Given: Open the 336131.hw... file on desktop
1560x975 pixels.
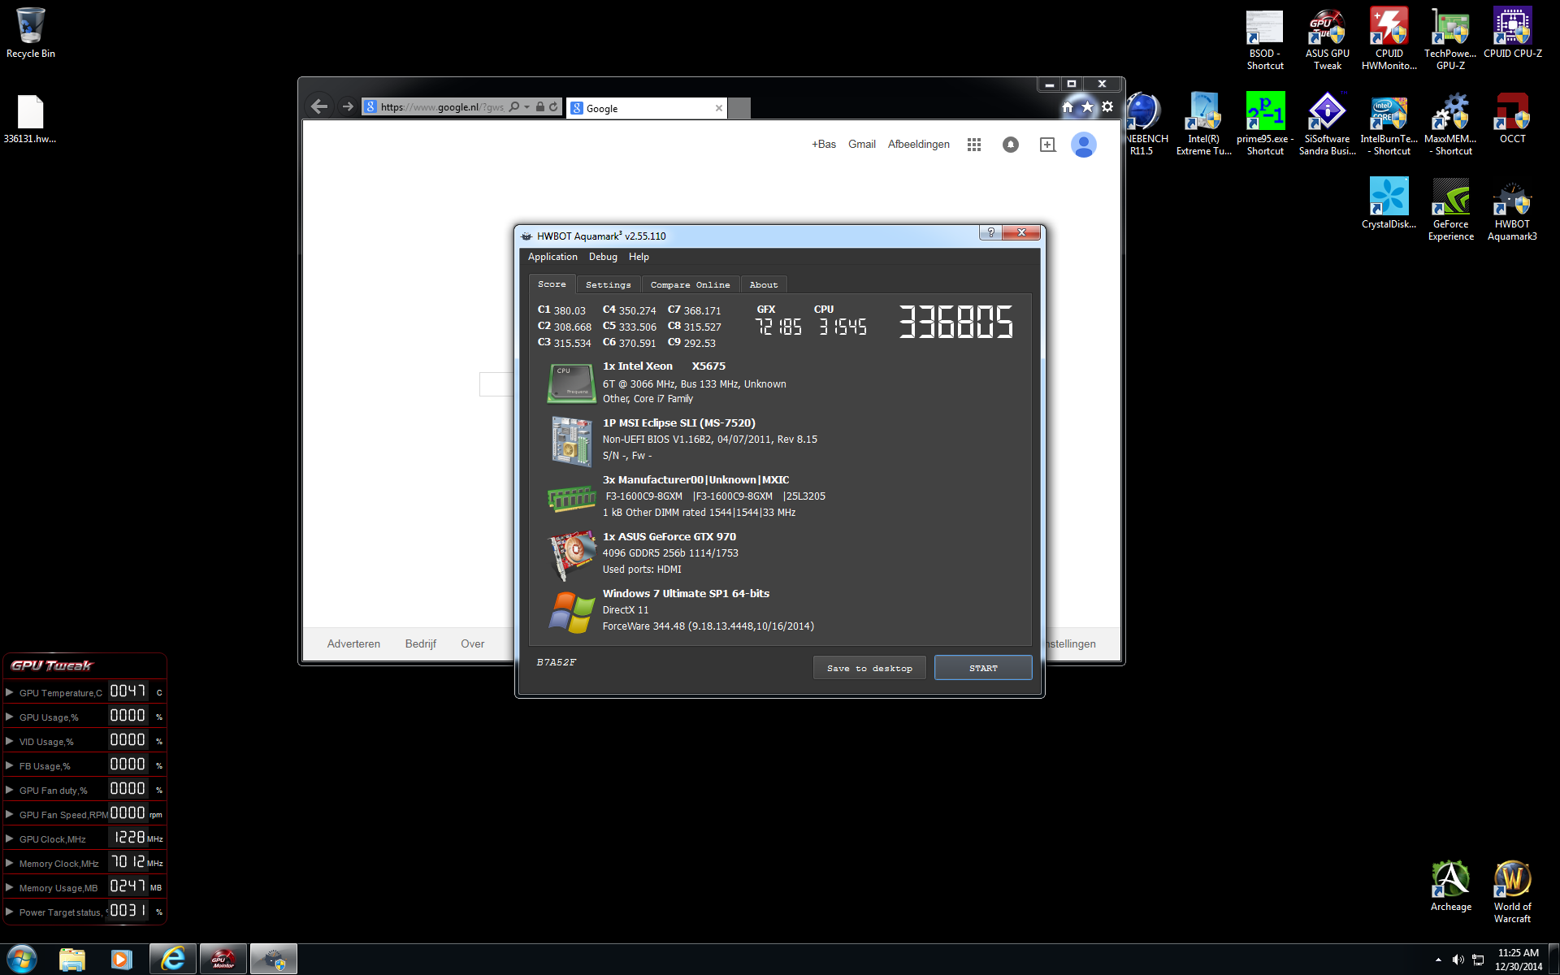Looking at the screenshot, I should pyautogui.click(x=30, y=119).
